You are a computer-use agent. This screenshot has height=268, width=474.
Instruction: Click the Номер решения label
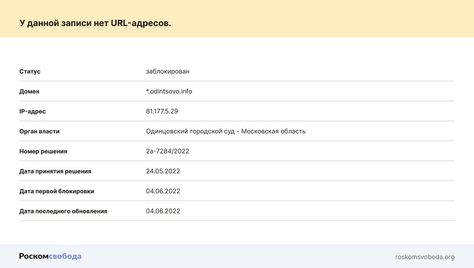[x=43, y=151]
